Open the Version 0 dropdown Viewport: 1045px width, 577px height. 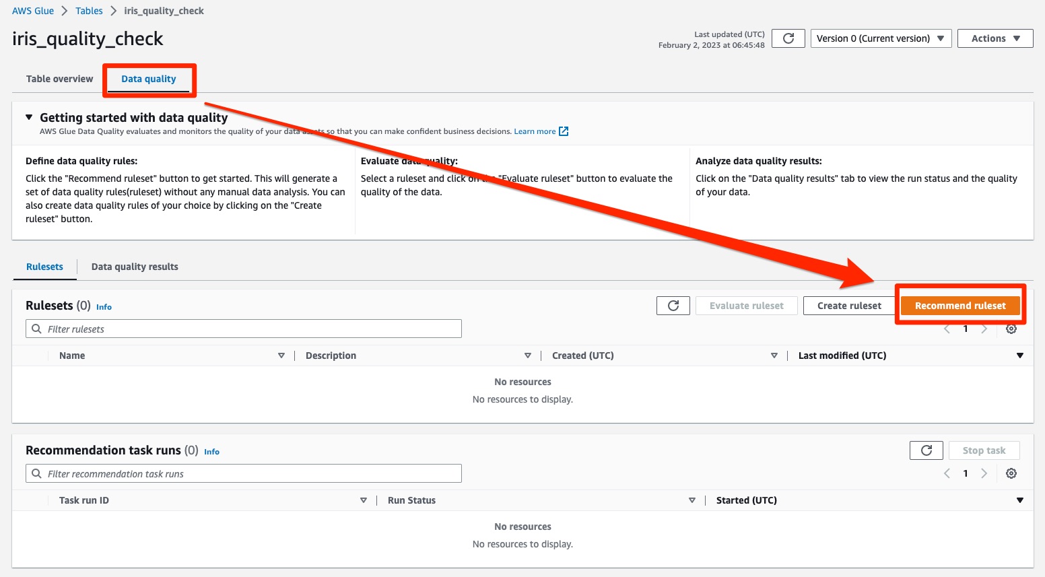pos(881,38)
